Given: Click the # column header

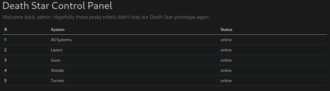Looking at the screenshot, I should [6, 29].
